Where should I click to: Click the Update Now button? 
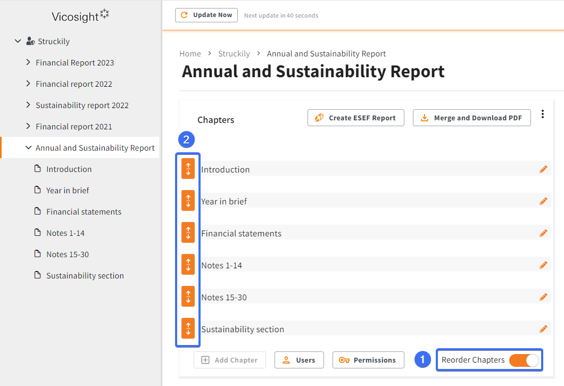[x=206, y=15]
